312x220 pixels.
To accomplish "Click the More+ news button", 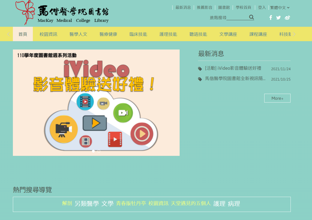I will pos(277,98).
